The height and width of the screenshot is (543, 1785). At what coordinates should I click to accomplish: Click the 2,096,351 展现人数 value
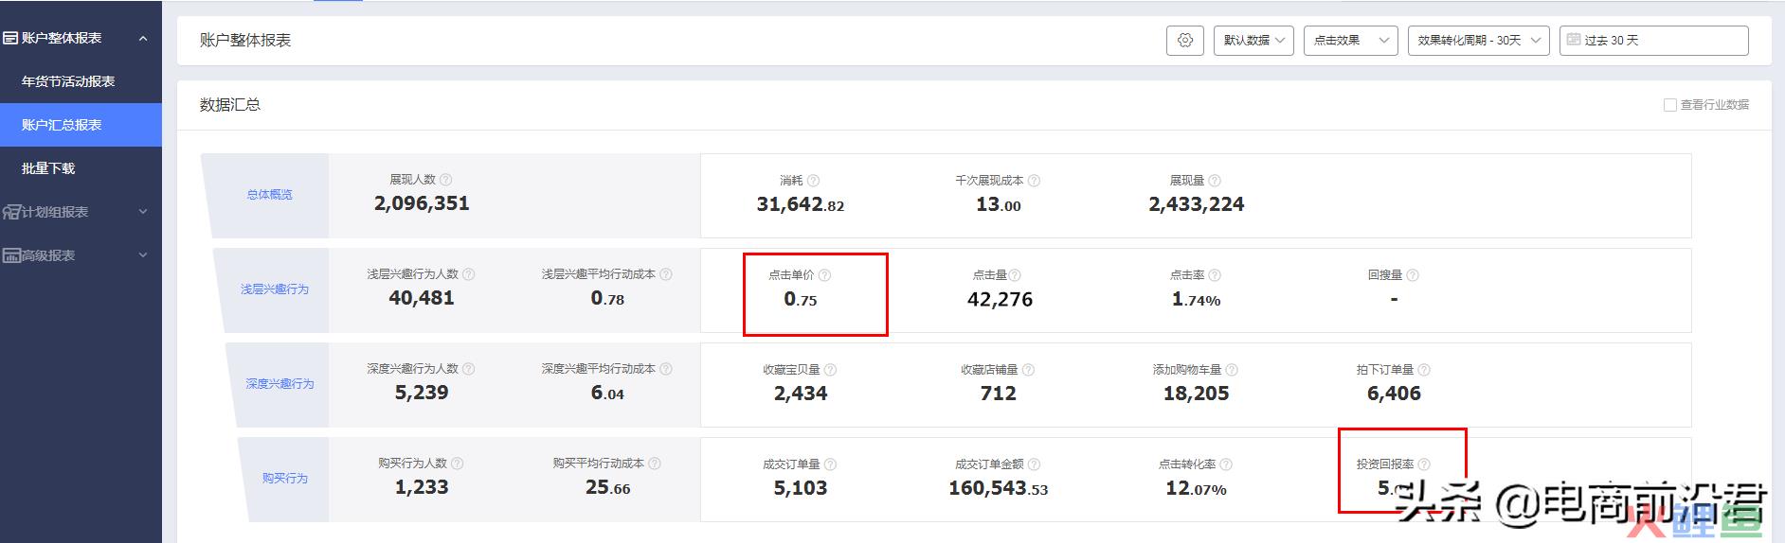click(422, 203)
